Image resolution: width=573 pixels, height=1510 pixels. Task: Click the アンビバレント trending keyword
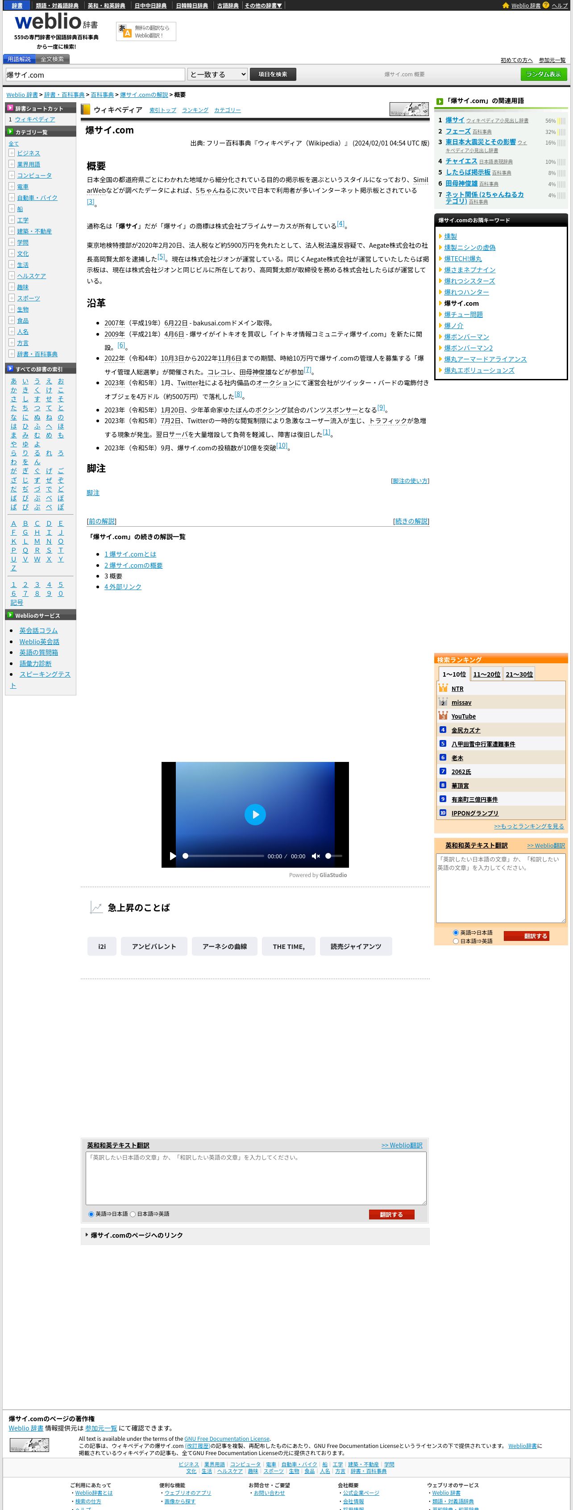(154, 946)
